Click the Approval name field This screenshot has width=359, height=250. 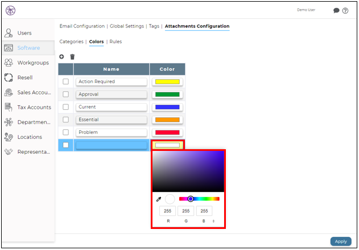tap(112, 95)
